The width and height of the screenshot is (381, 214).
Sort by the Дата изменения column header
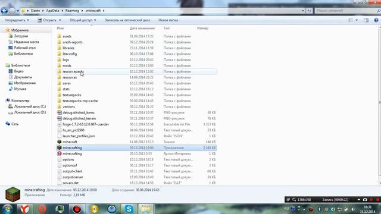coord(142,28)
